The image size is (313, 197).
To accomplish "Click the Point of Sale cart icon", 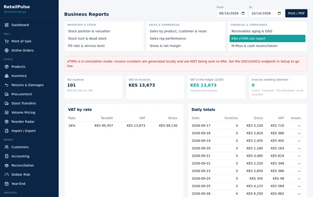I will point(7,41).
